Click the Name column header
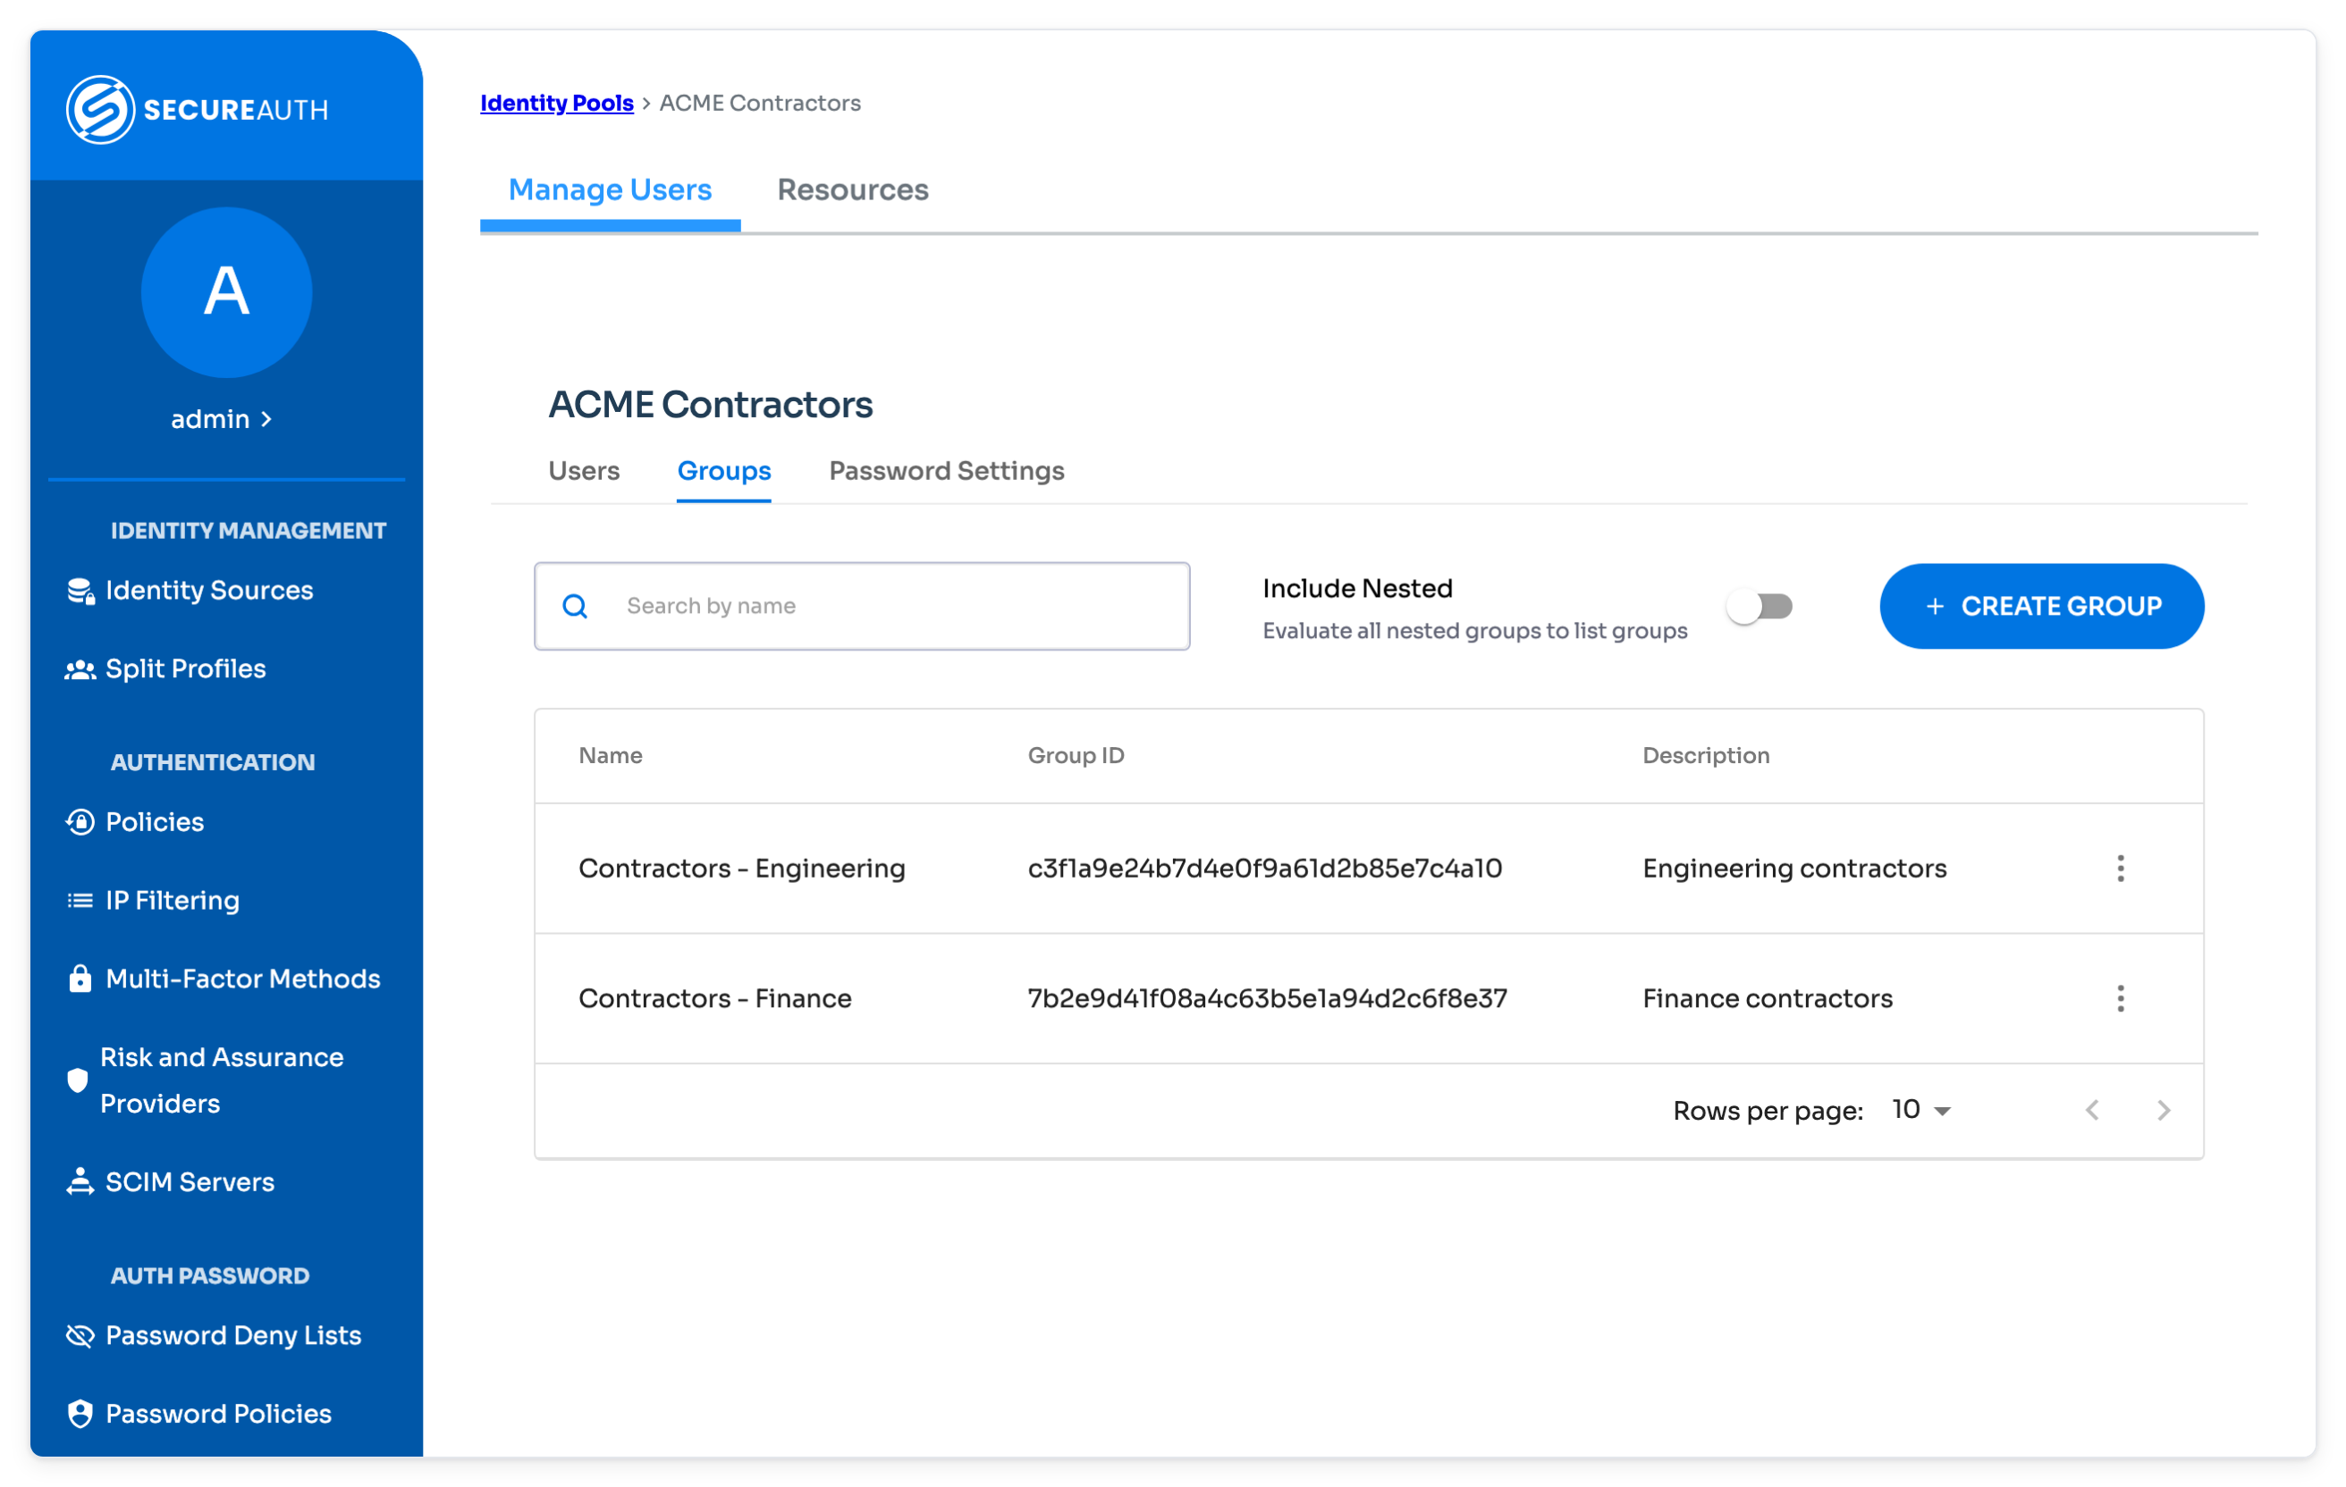The height and width of the screenshot is (1487, 2346). [611, 756]
